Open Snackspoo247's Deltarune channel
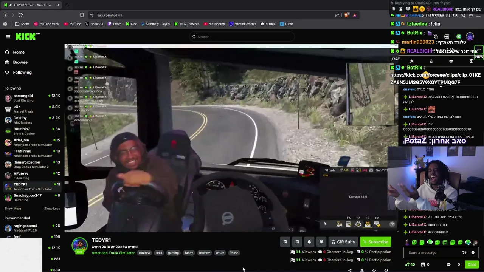The image size is (484, 272). click(x=32, y=198)
